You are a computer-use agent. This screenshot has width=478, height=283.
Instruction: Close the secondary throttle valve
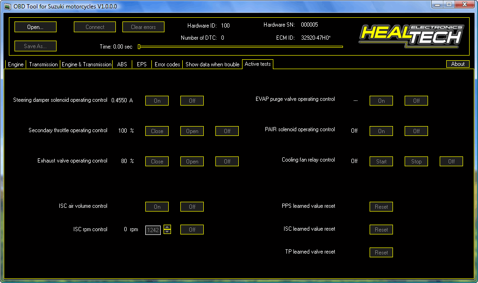click(157, 131)
